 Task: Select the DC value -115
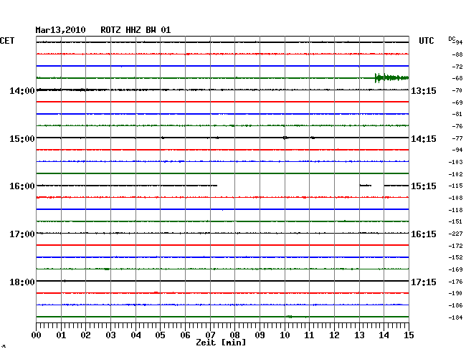click(x=455, y=186)
